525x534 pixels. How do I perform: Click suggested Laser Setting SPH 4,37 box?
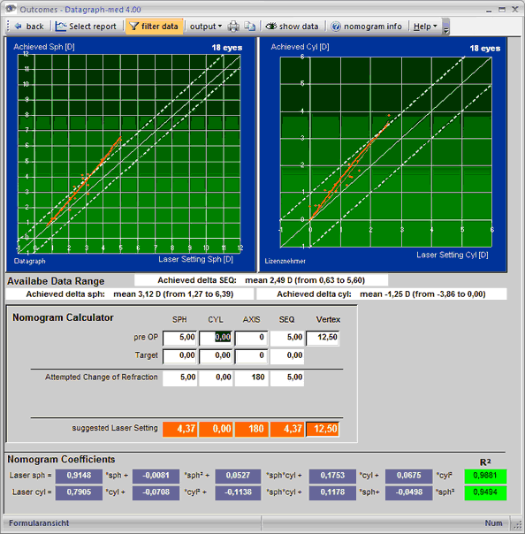click(x=179, y=429)
